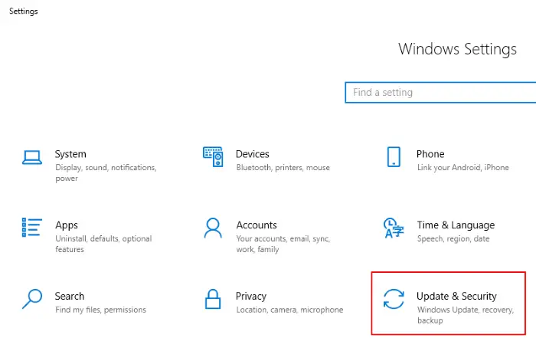Click the Devices keyboard and speaker icon
This screenshot has height=338, width=536.
point(213,157)
